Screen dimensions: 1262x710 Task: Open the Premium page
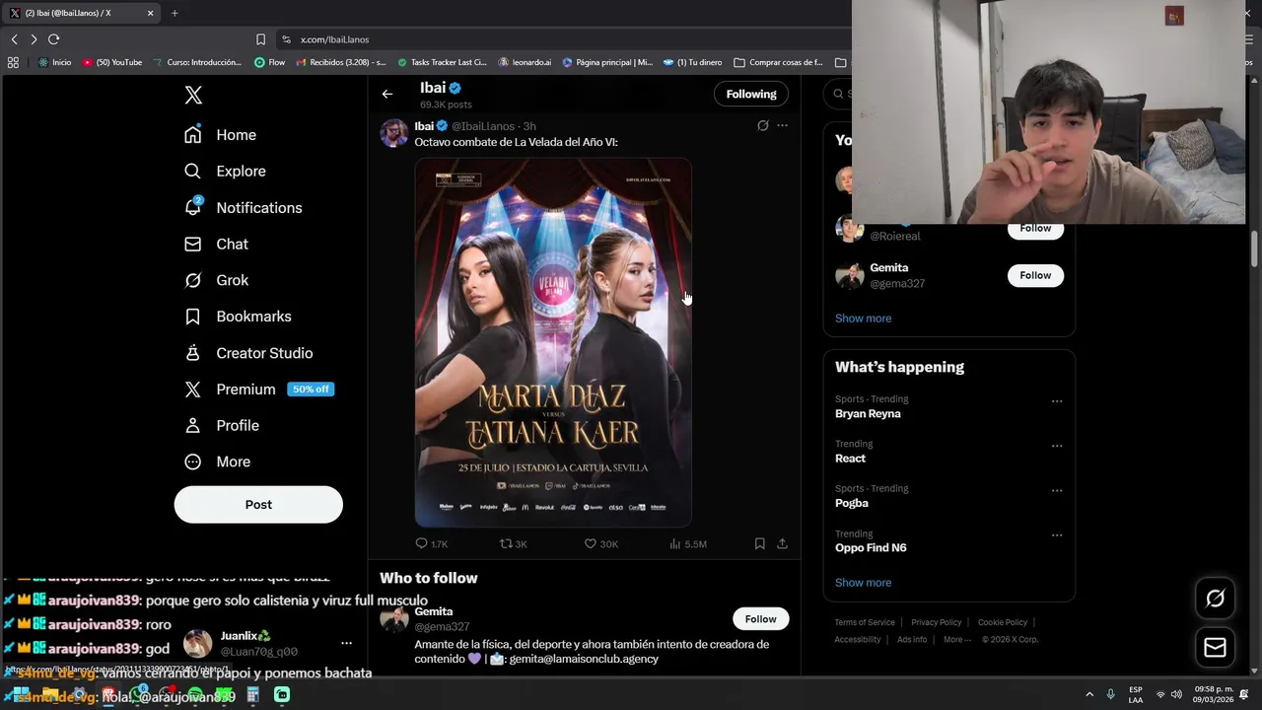(259, 390)
